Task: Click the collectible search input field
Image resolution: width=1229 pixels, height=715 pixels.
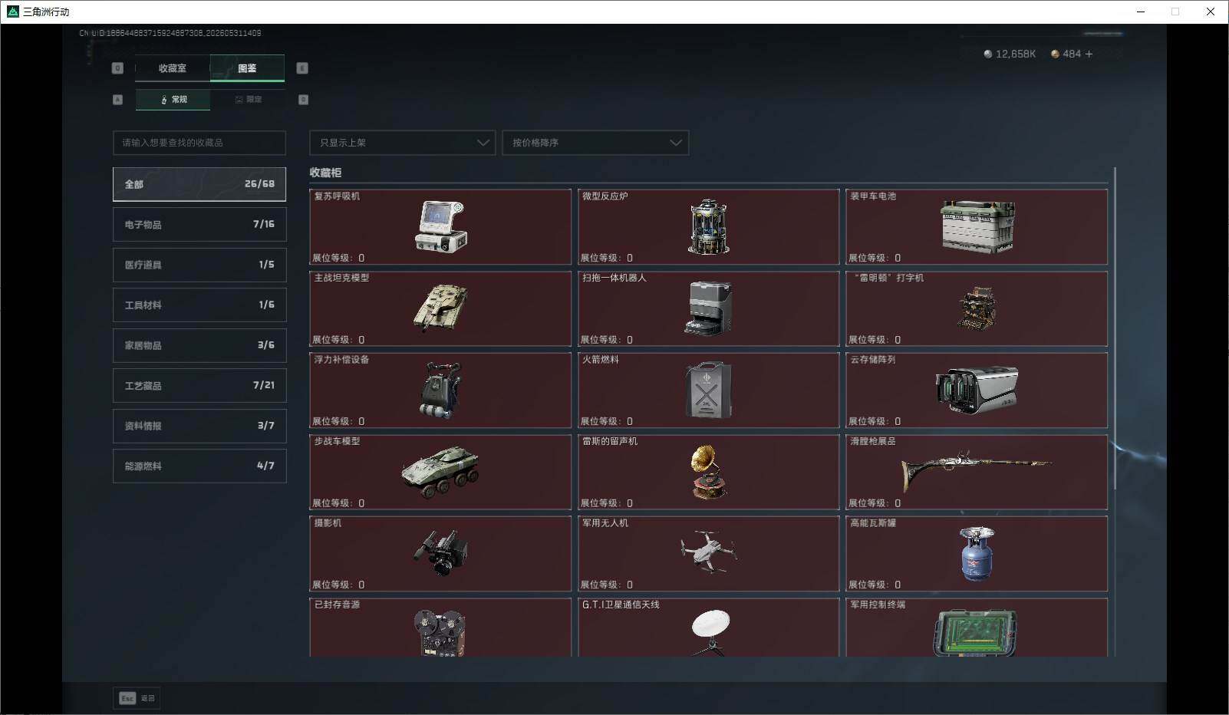Action: [x=199, y=143]
